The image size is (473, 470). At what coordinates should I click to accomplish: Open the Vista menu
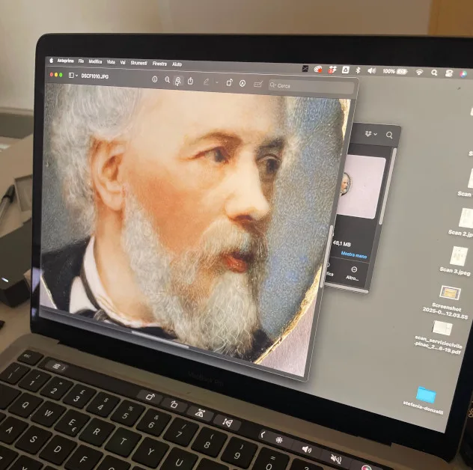click(x=111, y=62)
